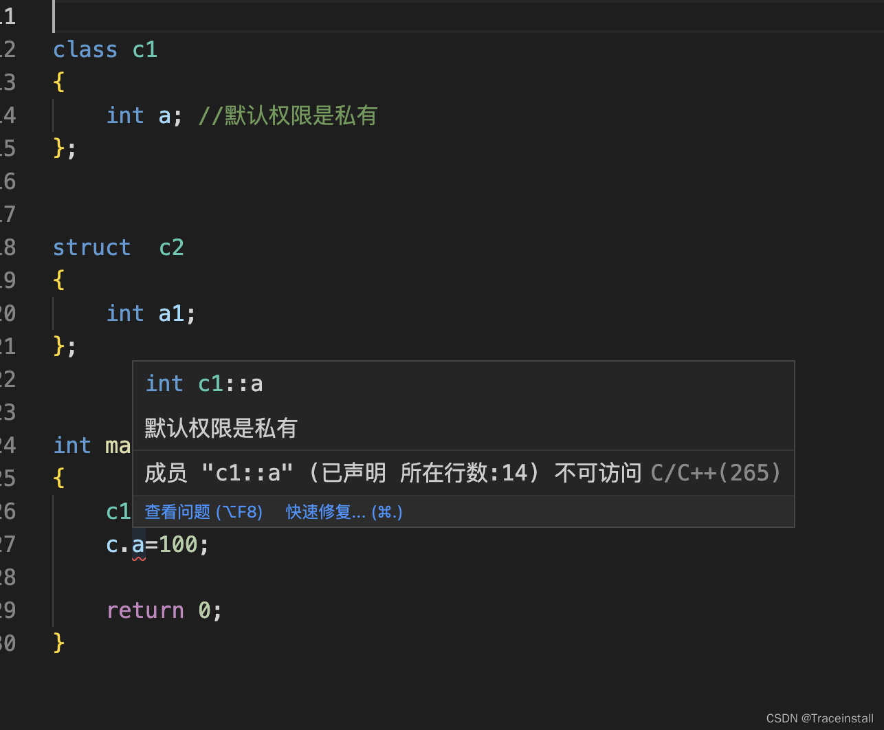Select class name 'c1' in its declaration
This screenshot has height=730, width=884.
(145, 50)
